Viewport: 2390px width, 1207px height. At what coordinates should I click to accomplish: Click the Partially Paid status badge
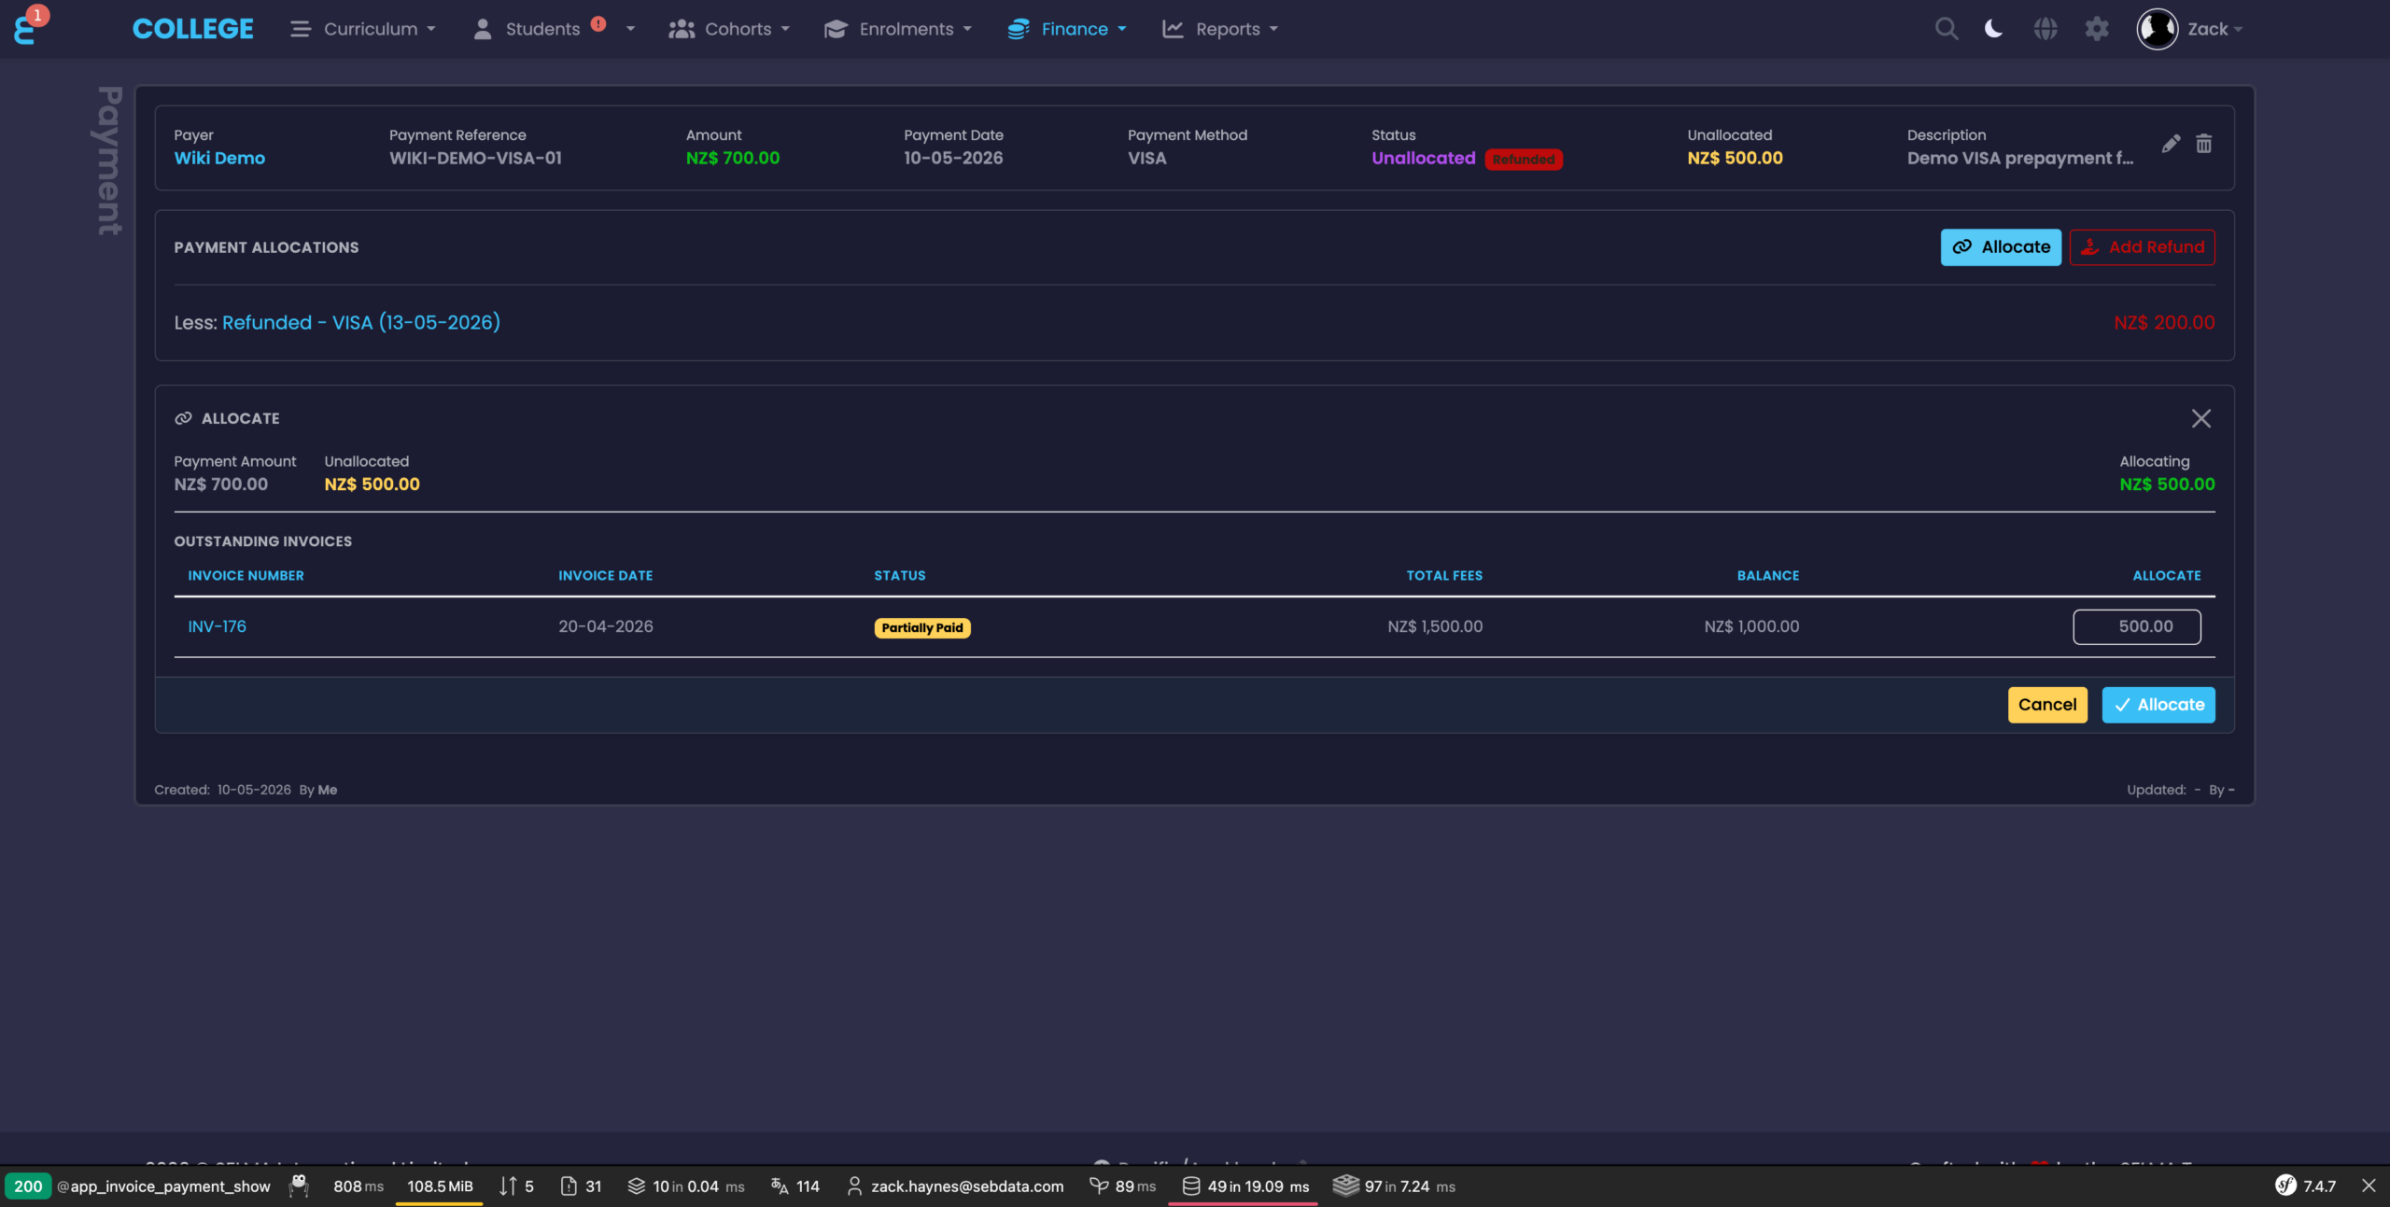coord(922,627)
